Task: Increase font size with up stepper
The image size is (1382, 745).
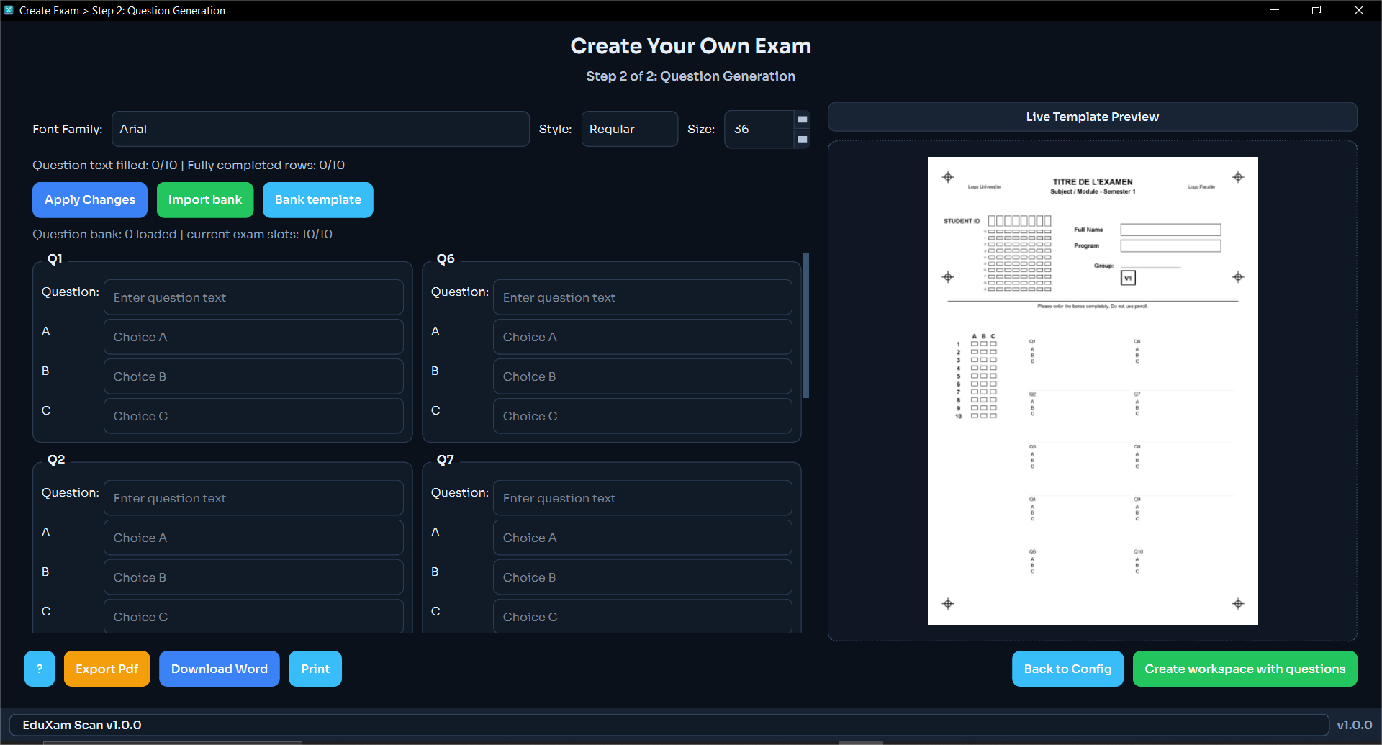Action: 803,119
